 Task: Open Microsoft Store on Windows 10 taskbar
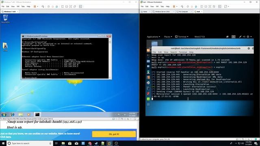click(70, 143)
